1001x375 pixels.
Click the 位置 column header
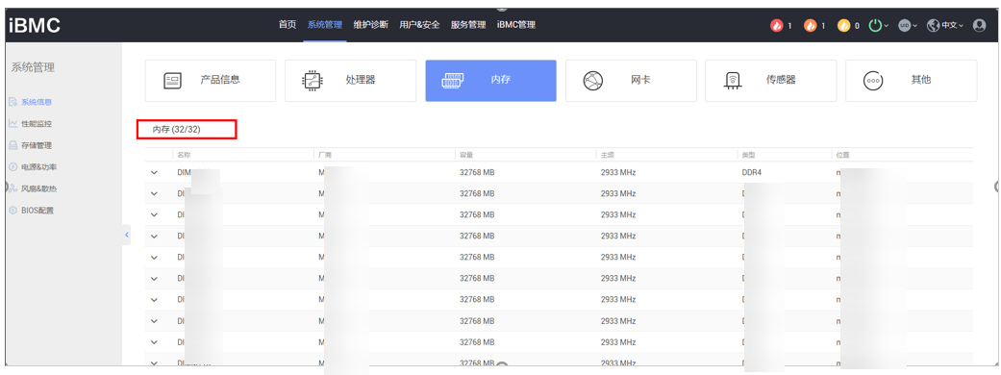pos(842,155)
